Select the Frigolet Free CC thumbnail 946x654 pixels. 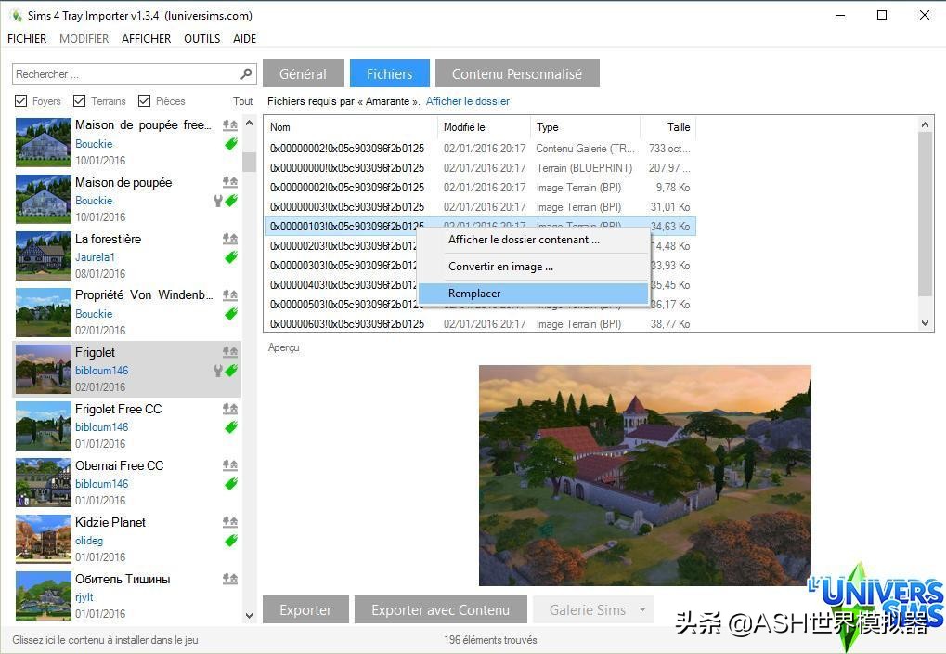tap(44, 426)
